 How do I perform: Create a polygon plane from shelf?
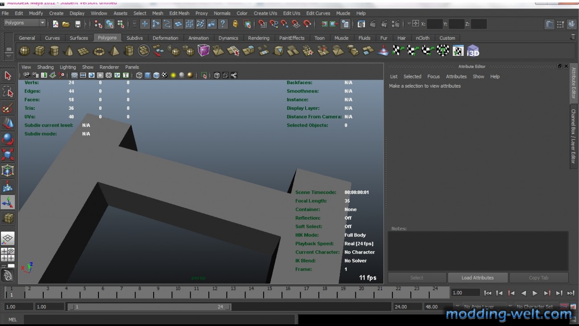point(84,51)
